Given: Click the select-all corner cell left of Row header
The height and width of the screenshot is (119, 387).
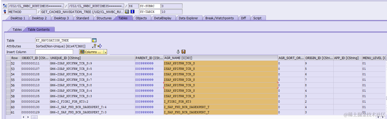Looking at the screenshot, I should (x=8, y=58).
